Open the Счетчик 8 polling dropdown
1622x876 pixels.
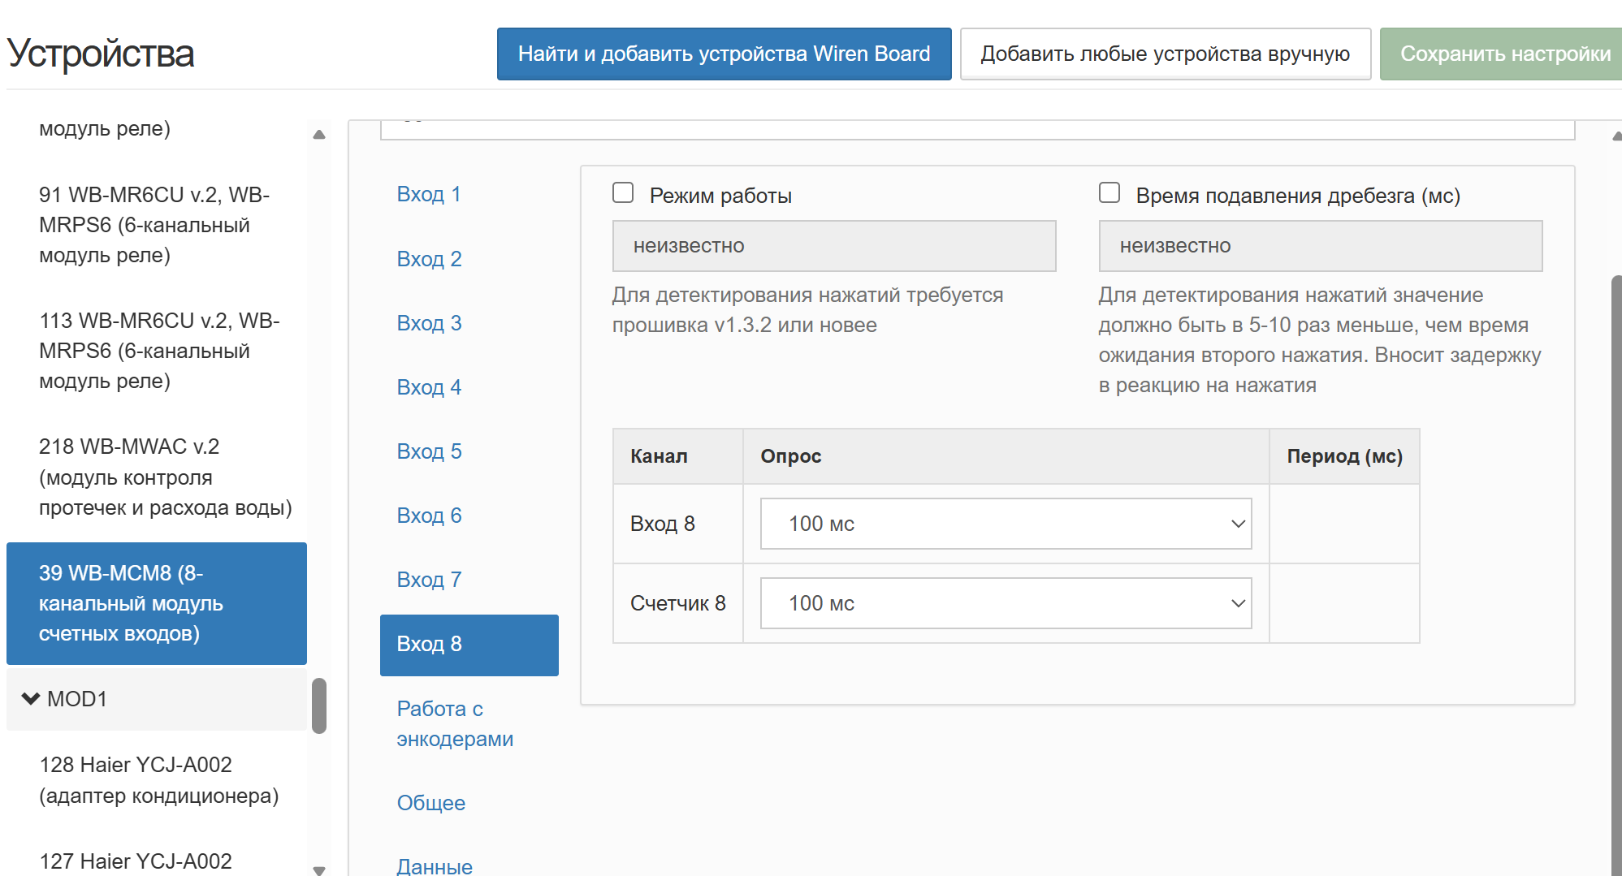1005,603
